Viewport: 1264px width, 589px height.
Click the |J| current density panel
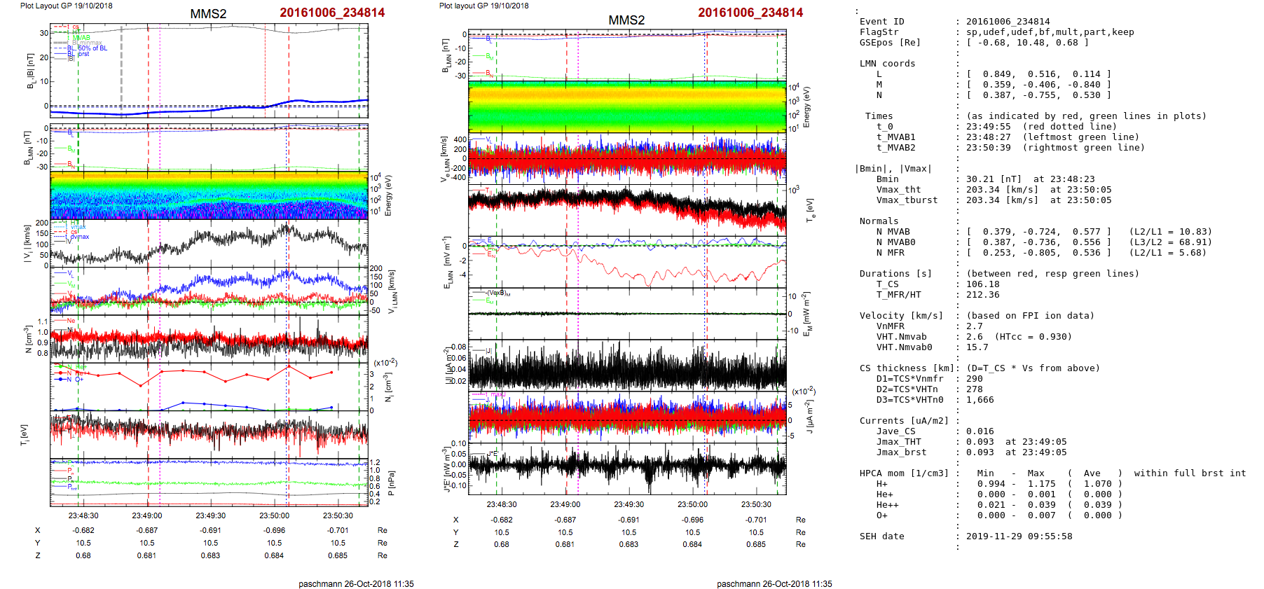click(x=627, y=366)
